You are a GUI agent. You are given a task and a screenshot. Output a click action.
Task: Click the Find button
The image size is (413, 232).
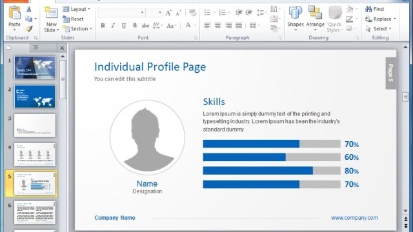(374, 9)
